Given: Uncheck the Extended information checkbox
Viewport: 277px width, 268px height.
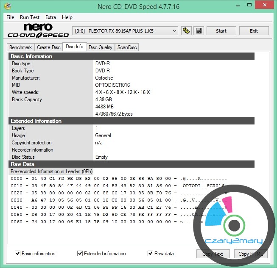Looking at the screenshot, I should [80, 254].
